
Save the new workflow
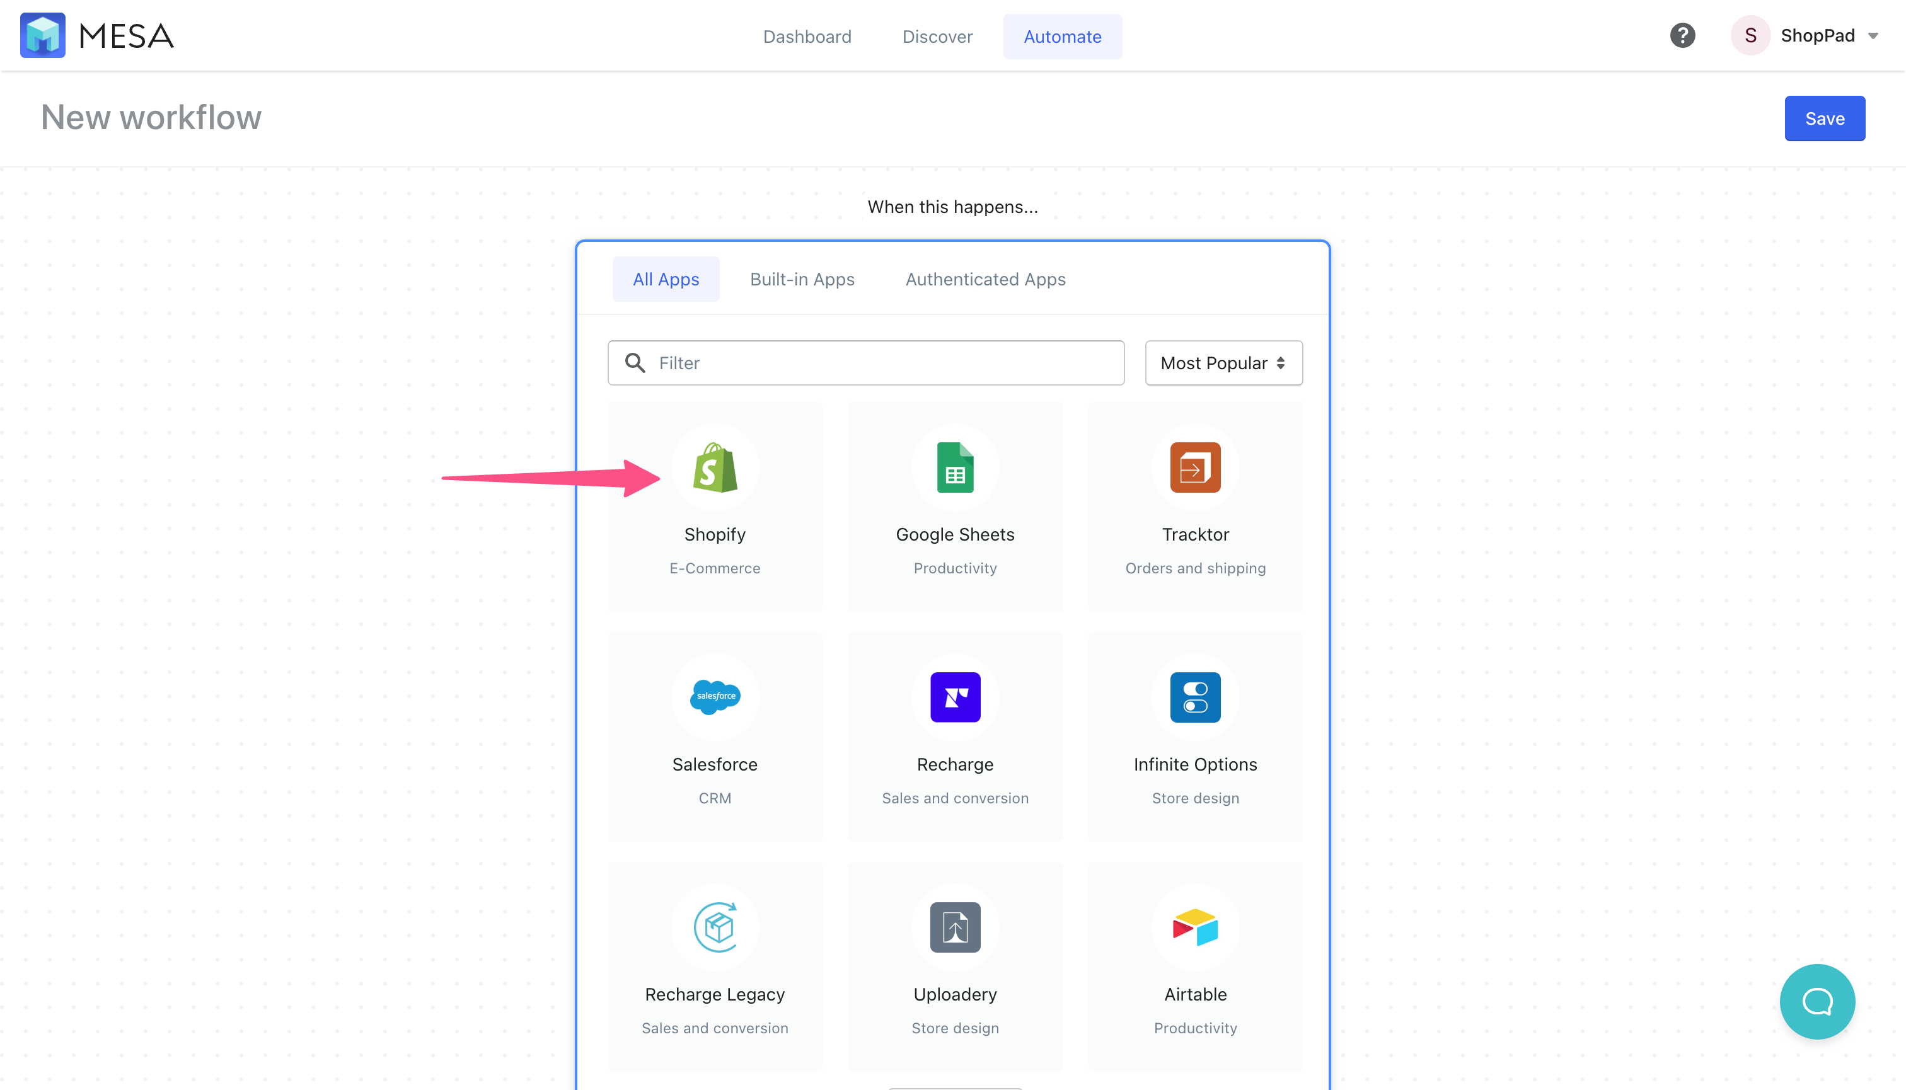tap(1824, 118)
